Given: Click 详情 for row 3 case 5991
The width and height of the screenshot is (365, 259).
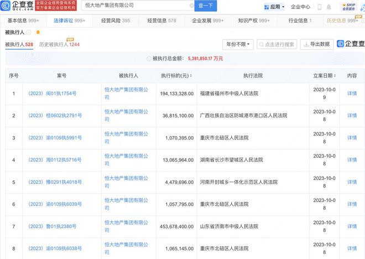Looking at the screenshot, I should click(x=352, y=138).
